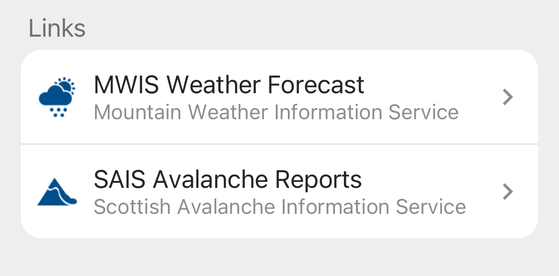Choose the second row in the Links list
Image resolution: width=559 pixels, height=276 pixels.
click(279, 192)
